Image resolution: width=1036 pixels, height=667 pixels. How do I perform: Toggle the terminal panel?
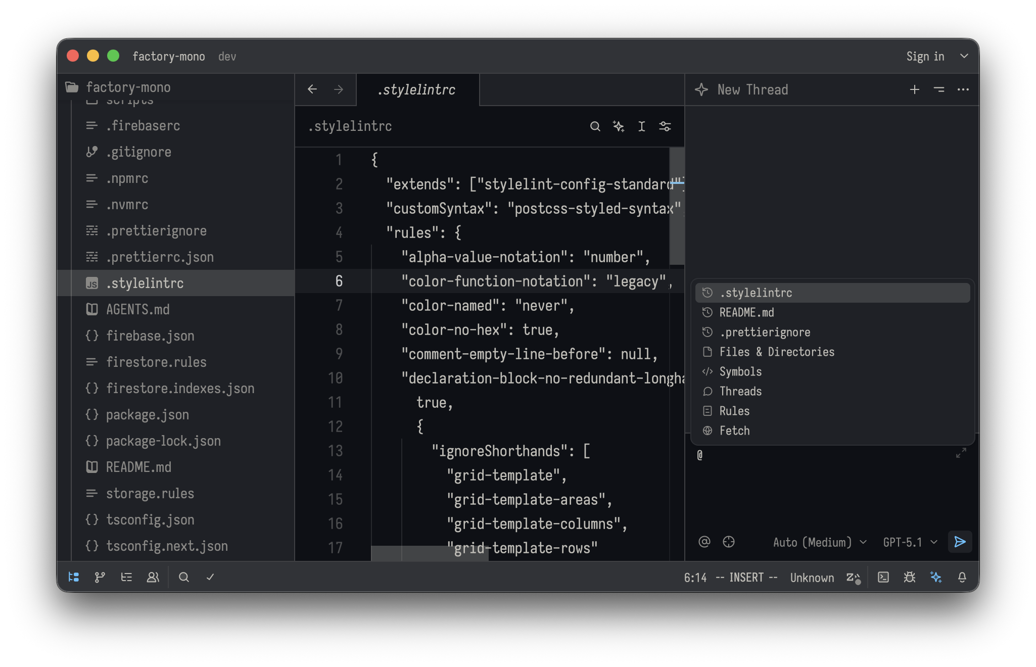[883, 577]
